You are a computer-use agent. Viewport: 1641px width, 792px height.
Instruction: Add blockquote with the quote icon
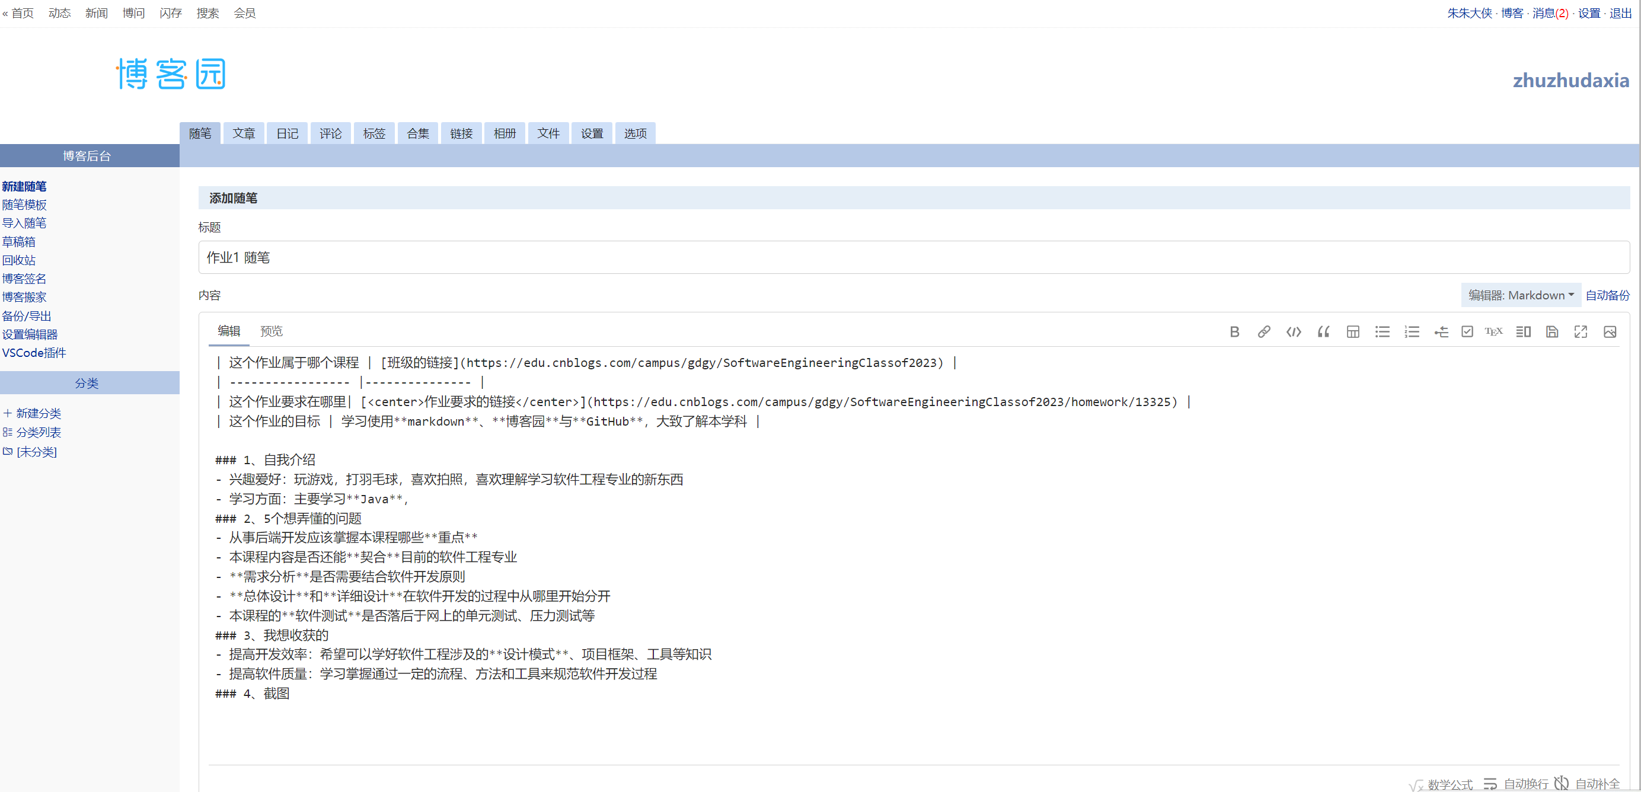tap(1323, 331)
